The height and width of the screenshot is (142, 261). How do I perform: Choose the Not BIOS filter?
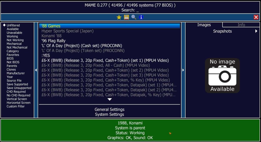[13, 62]
